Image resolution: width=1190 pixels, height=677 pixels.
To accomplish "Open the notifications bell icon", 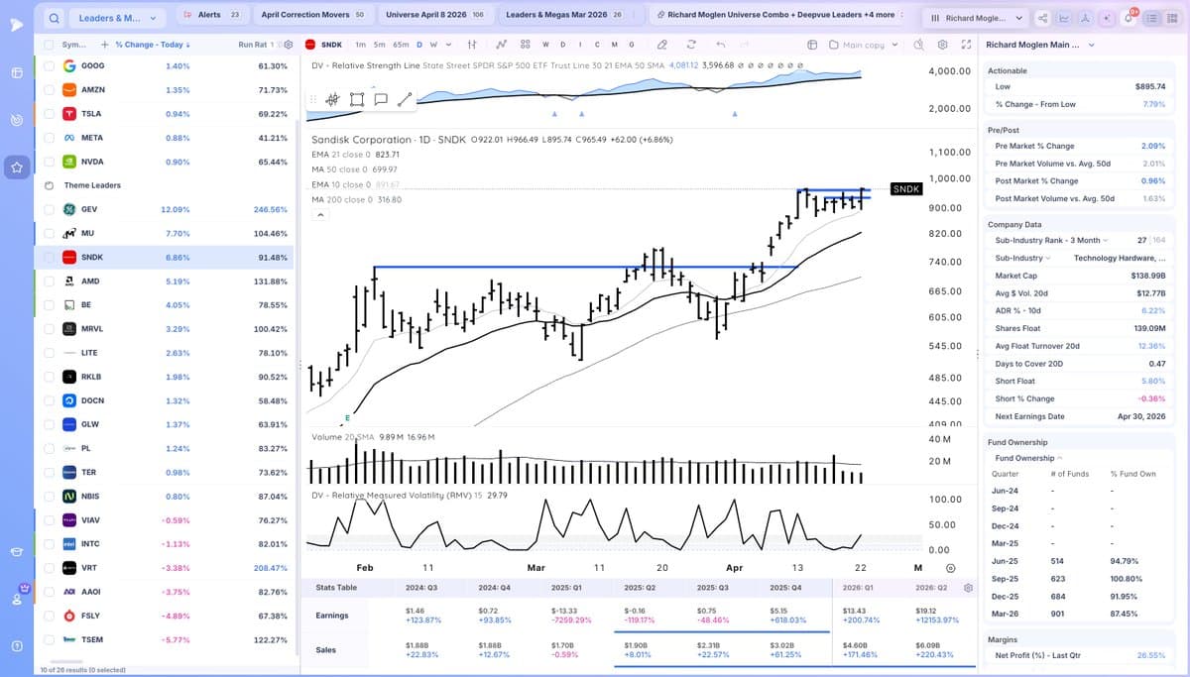I will pyautogui.click(x=1128, y=18).
